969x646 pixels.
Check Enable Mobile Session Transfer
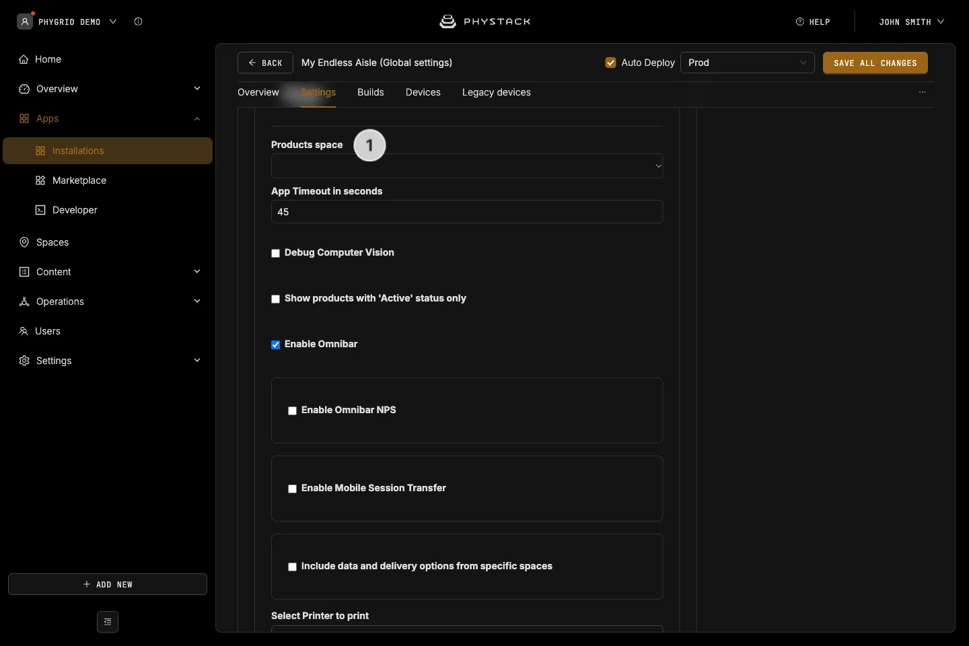tap(292, 489)
